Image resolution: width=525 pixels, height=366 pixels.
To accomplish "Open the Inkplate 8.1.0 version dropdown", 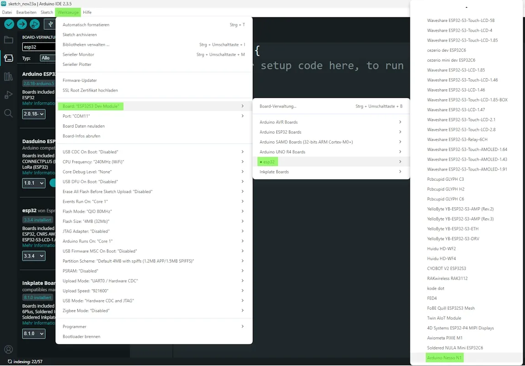I will pos(34,334).
